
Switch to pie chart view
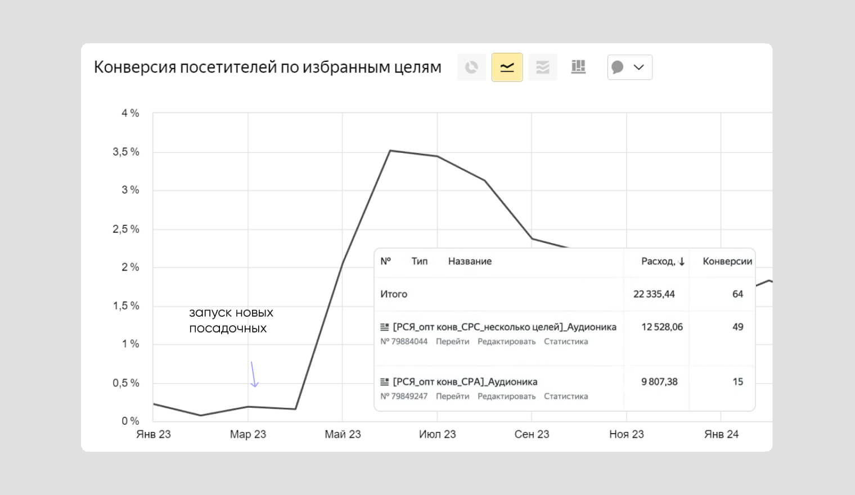[x=471, y=67]
